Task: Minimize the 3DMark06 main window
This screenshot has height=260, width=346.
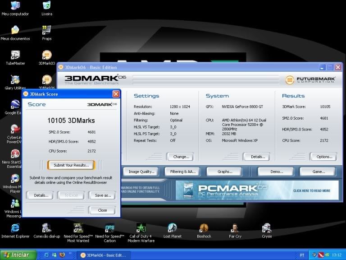Action: tap(323, 67)
